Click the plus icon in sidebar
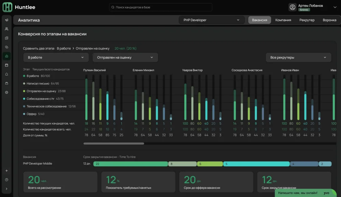This screenshot has height=197, width=341. (x=6, y=171)
